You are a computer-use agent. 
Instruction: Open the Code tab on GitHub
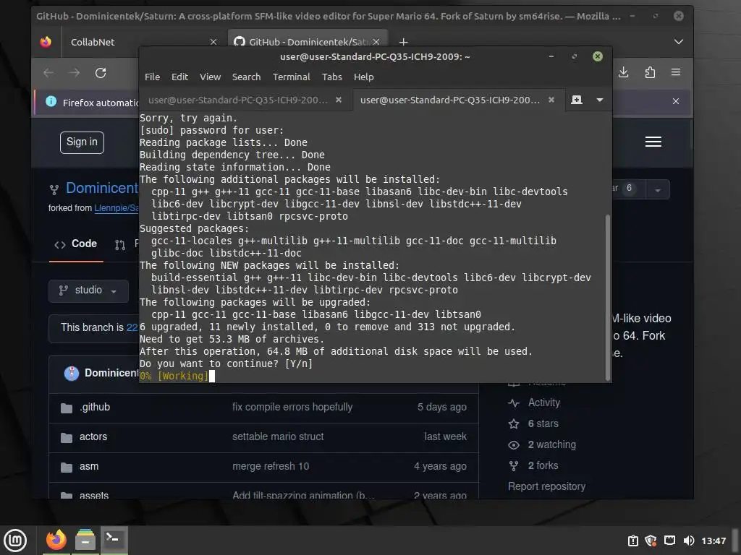click(x=75, y=244)
